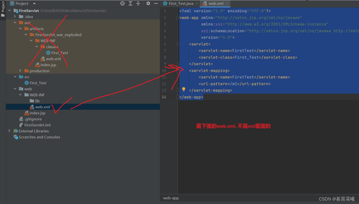
Task: Collapse the FirstServlet project root node
Action: click(x=10, y=11)
